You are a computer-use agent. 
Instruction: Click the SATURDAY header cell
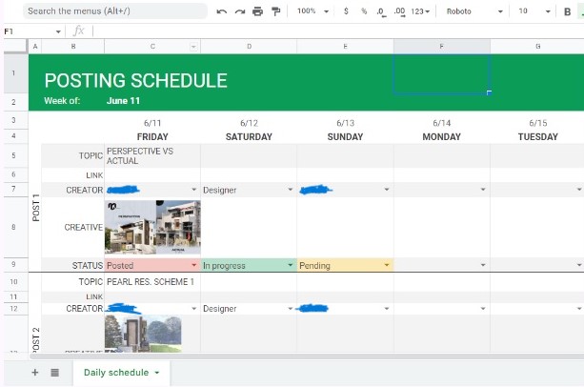point(249,136)
